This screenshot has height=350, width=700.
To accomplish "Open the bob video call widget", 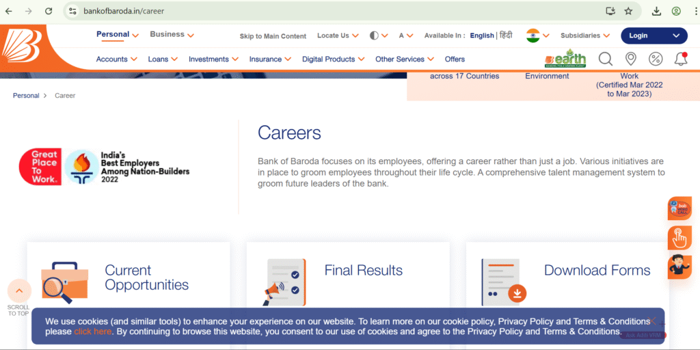I will click(679, 208).
